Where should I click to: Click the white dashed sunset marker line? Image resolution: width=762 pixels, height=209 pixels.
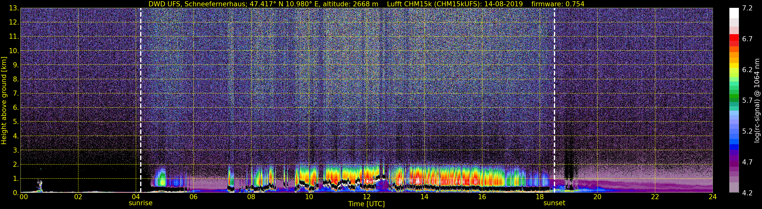[x=554, y=100]
